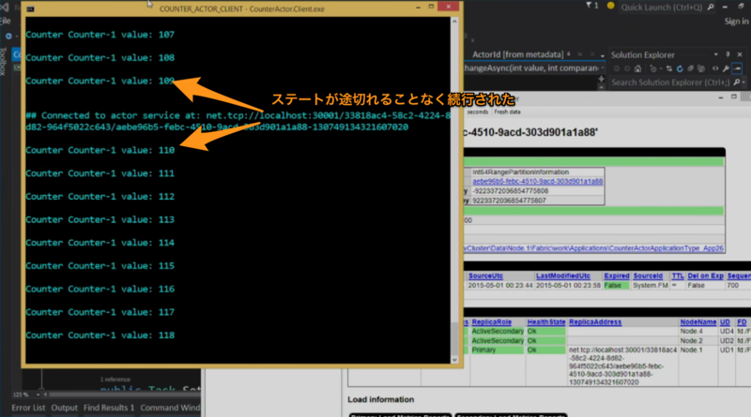Switch to the Output tab

[x=64, y=408]
